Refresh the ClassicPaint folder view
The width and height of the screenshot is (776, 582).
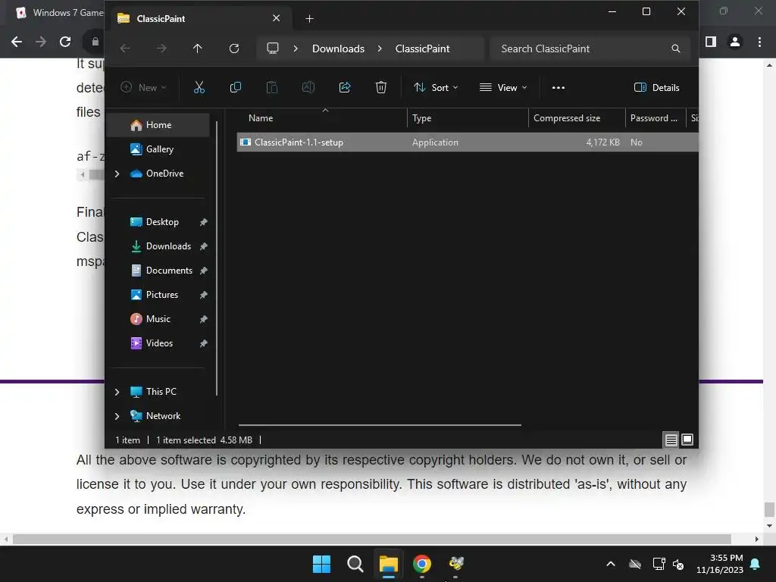pyautogui.click(x=234, y=48)
